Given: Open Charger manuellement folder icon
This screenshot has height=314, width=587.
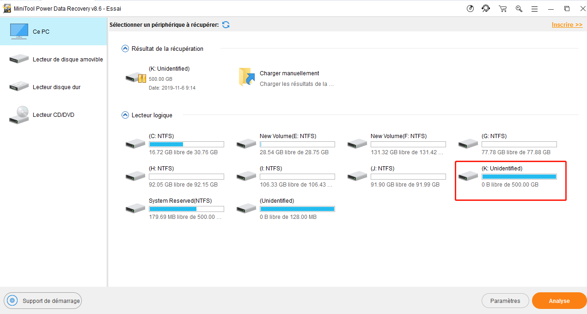Looking at the screenshot, I should tap(246, 77).
